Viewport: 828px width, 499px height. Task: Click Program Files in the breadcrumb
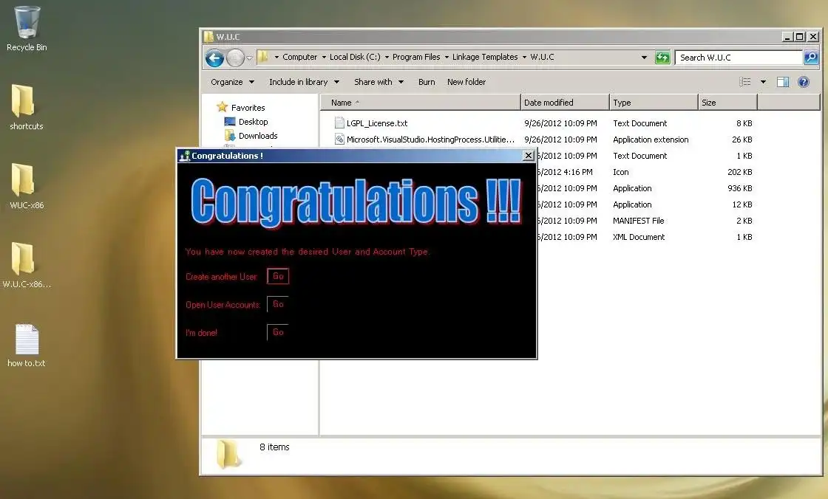(x=416, y=57)
